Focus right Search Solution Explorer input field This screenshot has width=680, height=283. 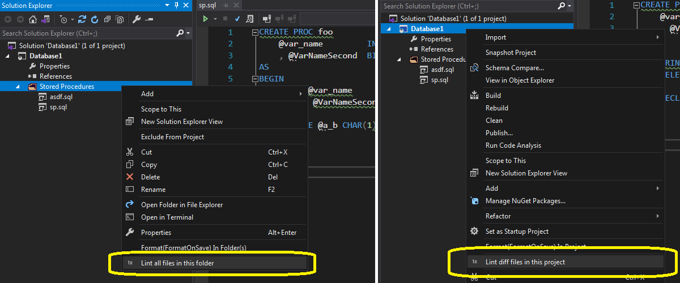click(x=469, y=6)
